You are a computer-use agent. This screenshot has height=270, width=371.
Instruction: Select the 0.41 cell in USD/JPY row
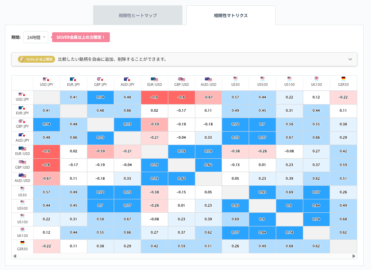(x=73, y=97)
